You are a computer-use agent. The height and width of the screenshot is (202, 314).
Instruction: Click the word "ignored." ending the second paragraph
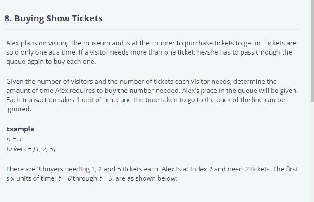pos(19,110)
